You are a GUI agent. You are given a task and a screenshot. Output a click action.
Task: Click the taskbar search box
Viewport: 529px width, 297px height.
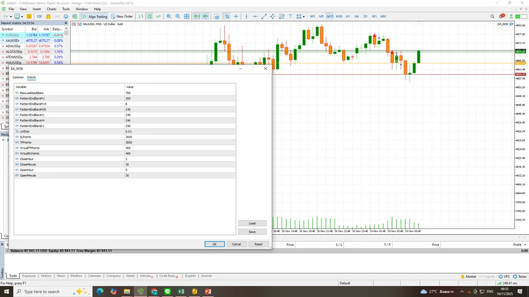pyautogui.click(x=53, y=291)
